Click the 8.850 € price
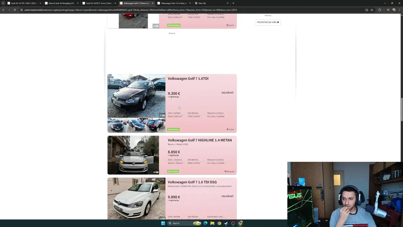The height and width of the screenshot is (227, 403). (x=174, y=152)
